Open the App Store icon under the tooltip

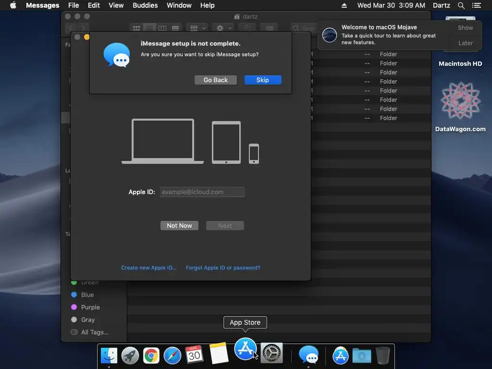(245, 349)
